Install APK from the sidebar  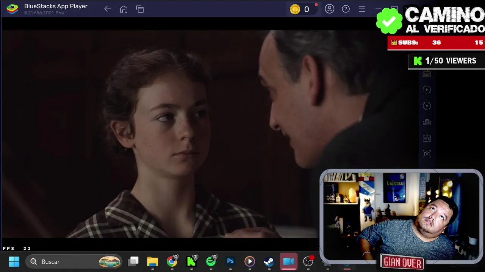point(427,138)
